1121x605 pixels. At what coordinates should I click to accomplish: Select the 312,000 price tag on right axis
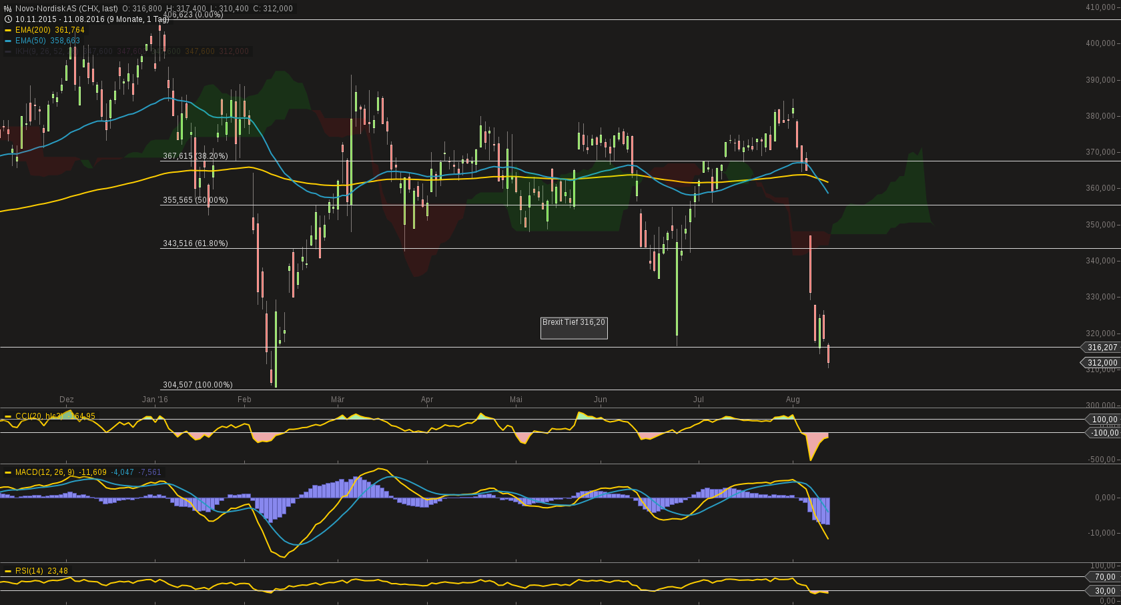(1101, 363)
